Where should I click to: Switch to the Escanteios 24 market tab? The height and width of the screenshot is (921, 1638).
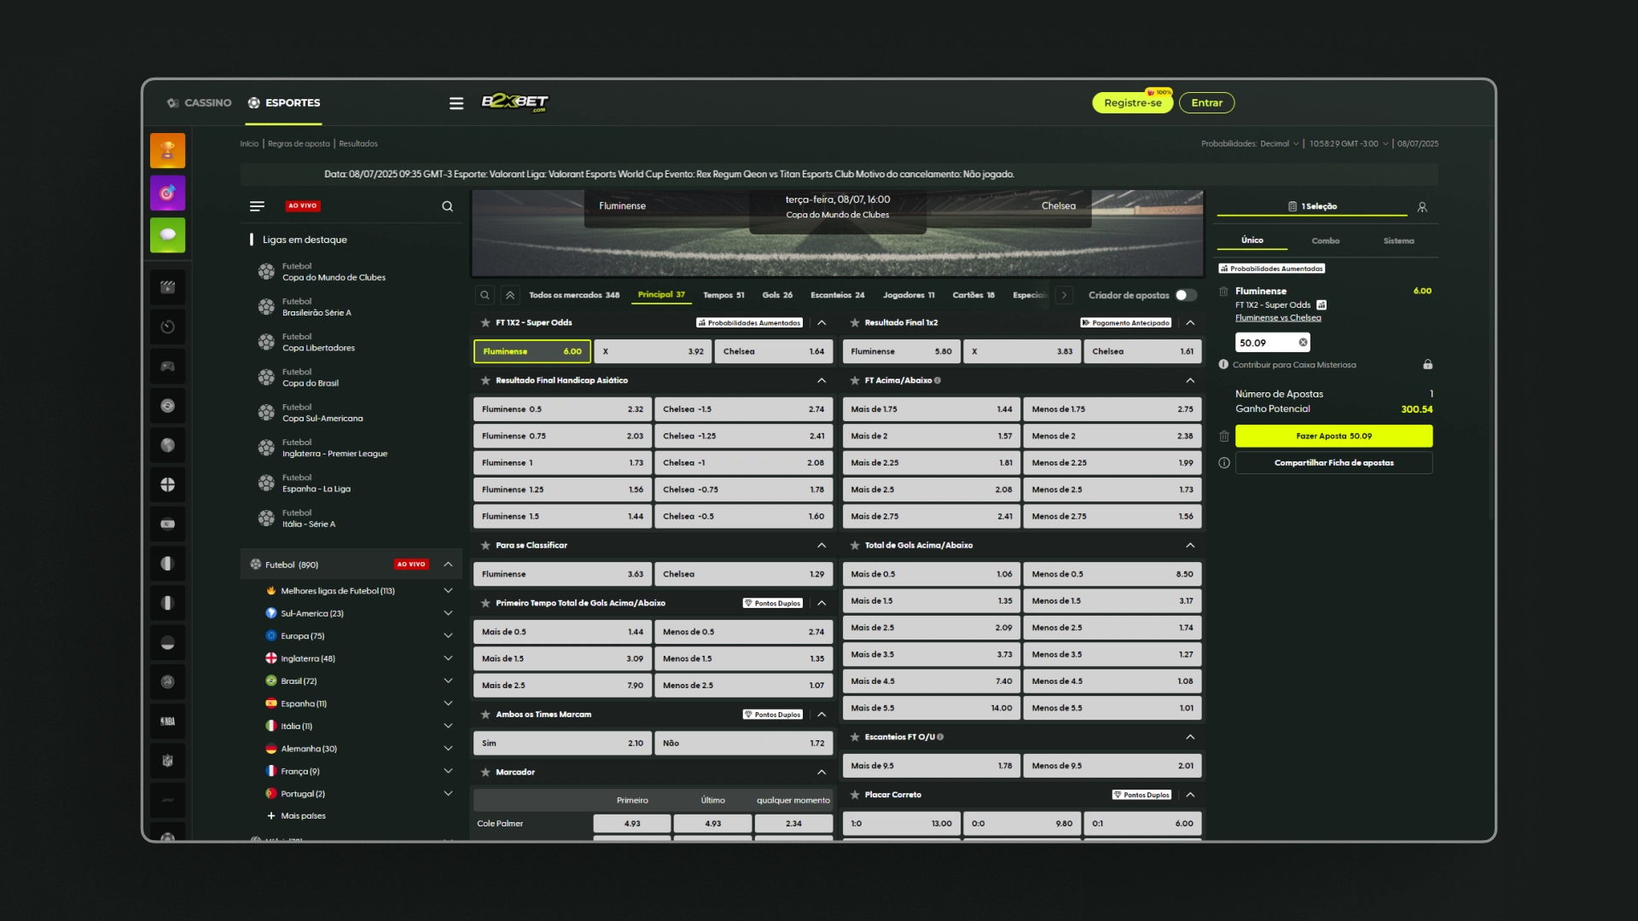point(837,295)
